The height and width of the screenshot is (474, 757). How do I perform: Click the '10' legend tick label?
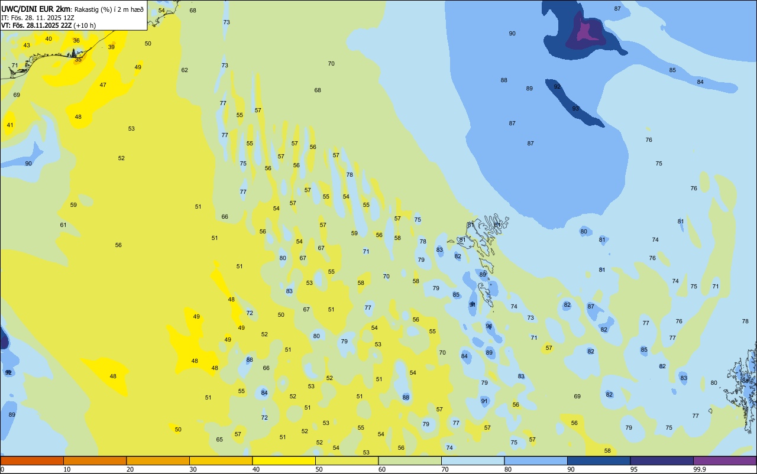[x=67, y=469]
